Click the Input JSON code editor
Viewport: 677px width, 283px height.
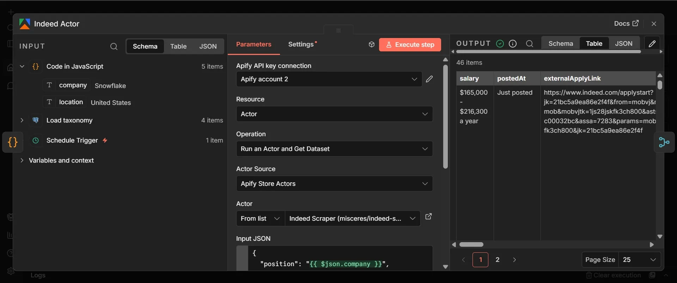click(334, 258)
